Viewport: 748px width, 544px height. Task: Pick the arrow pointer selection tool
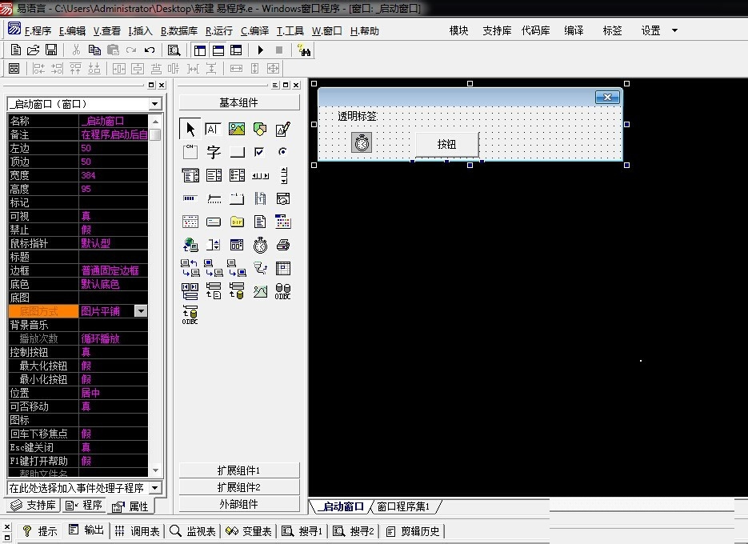click(190, 129)
